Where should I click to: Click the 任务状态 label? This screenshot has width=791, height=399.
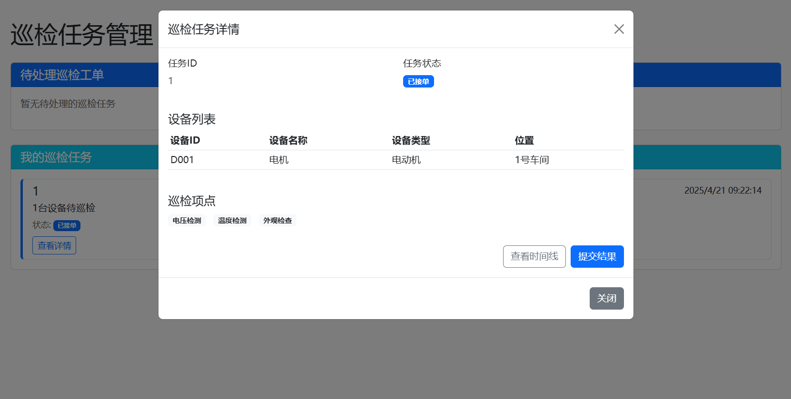coord(422,63)
